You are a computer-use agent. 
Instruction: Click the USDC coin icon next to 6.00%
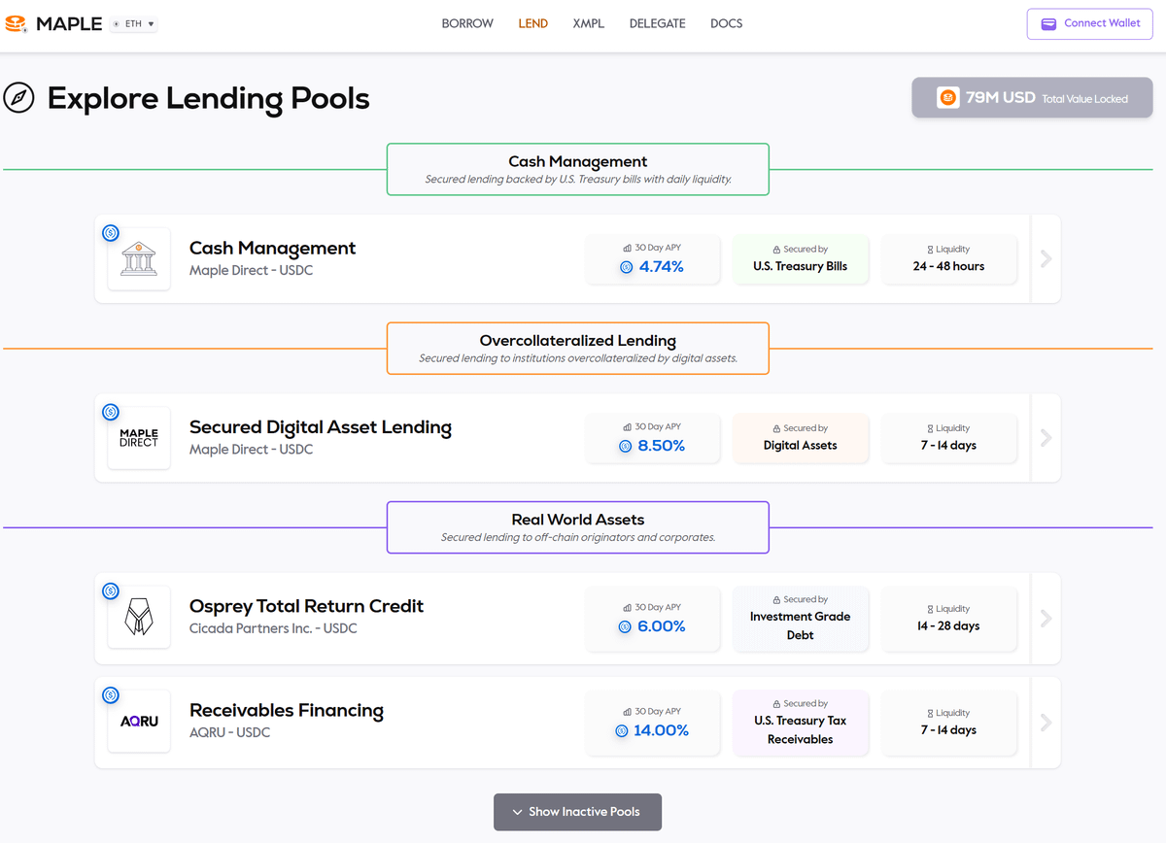pos(625,626)
